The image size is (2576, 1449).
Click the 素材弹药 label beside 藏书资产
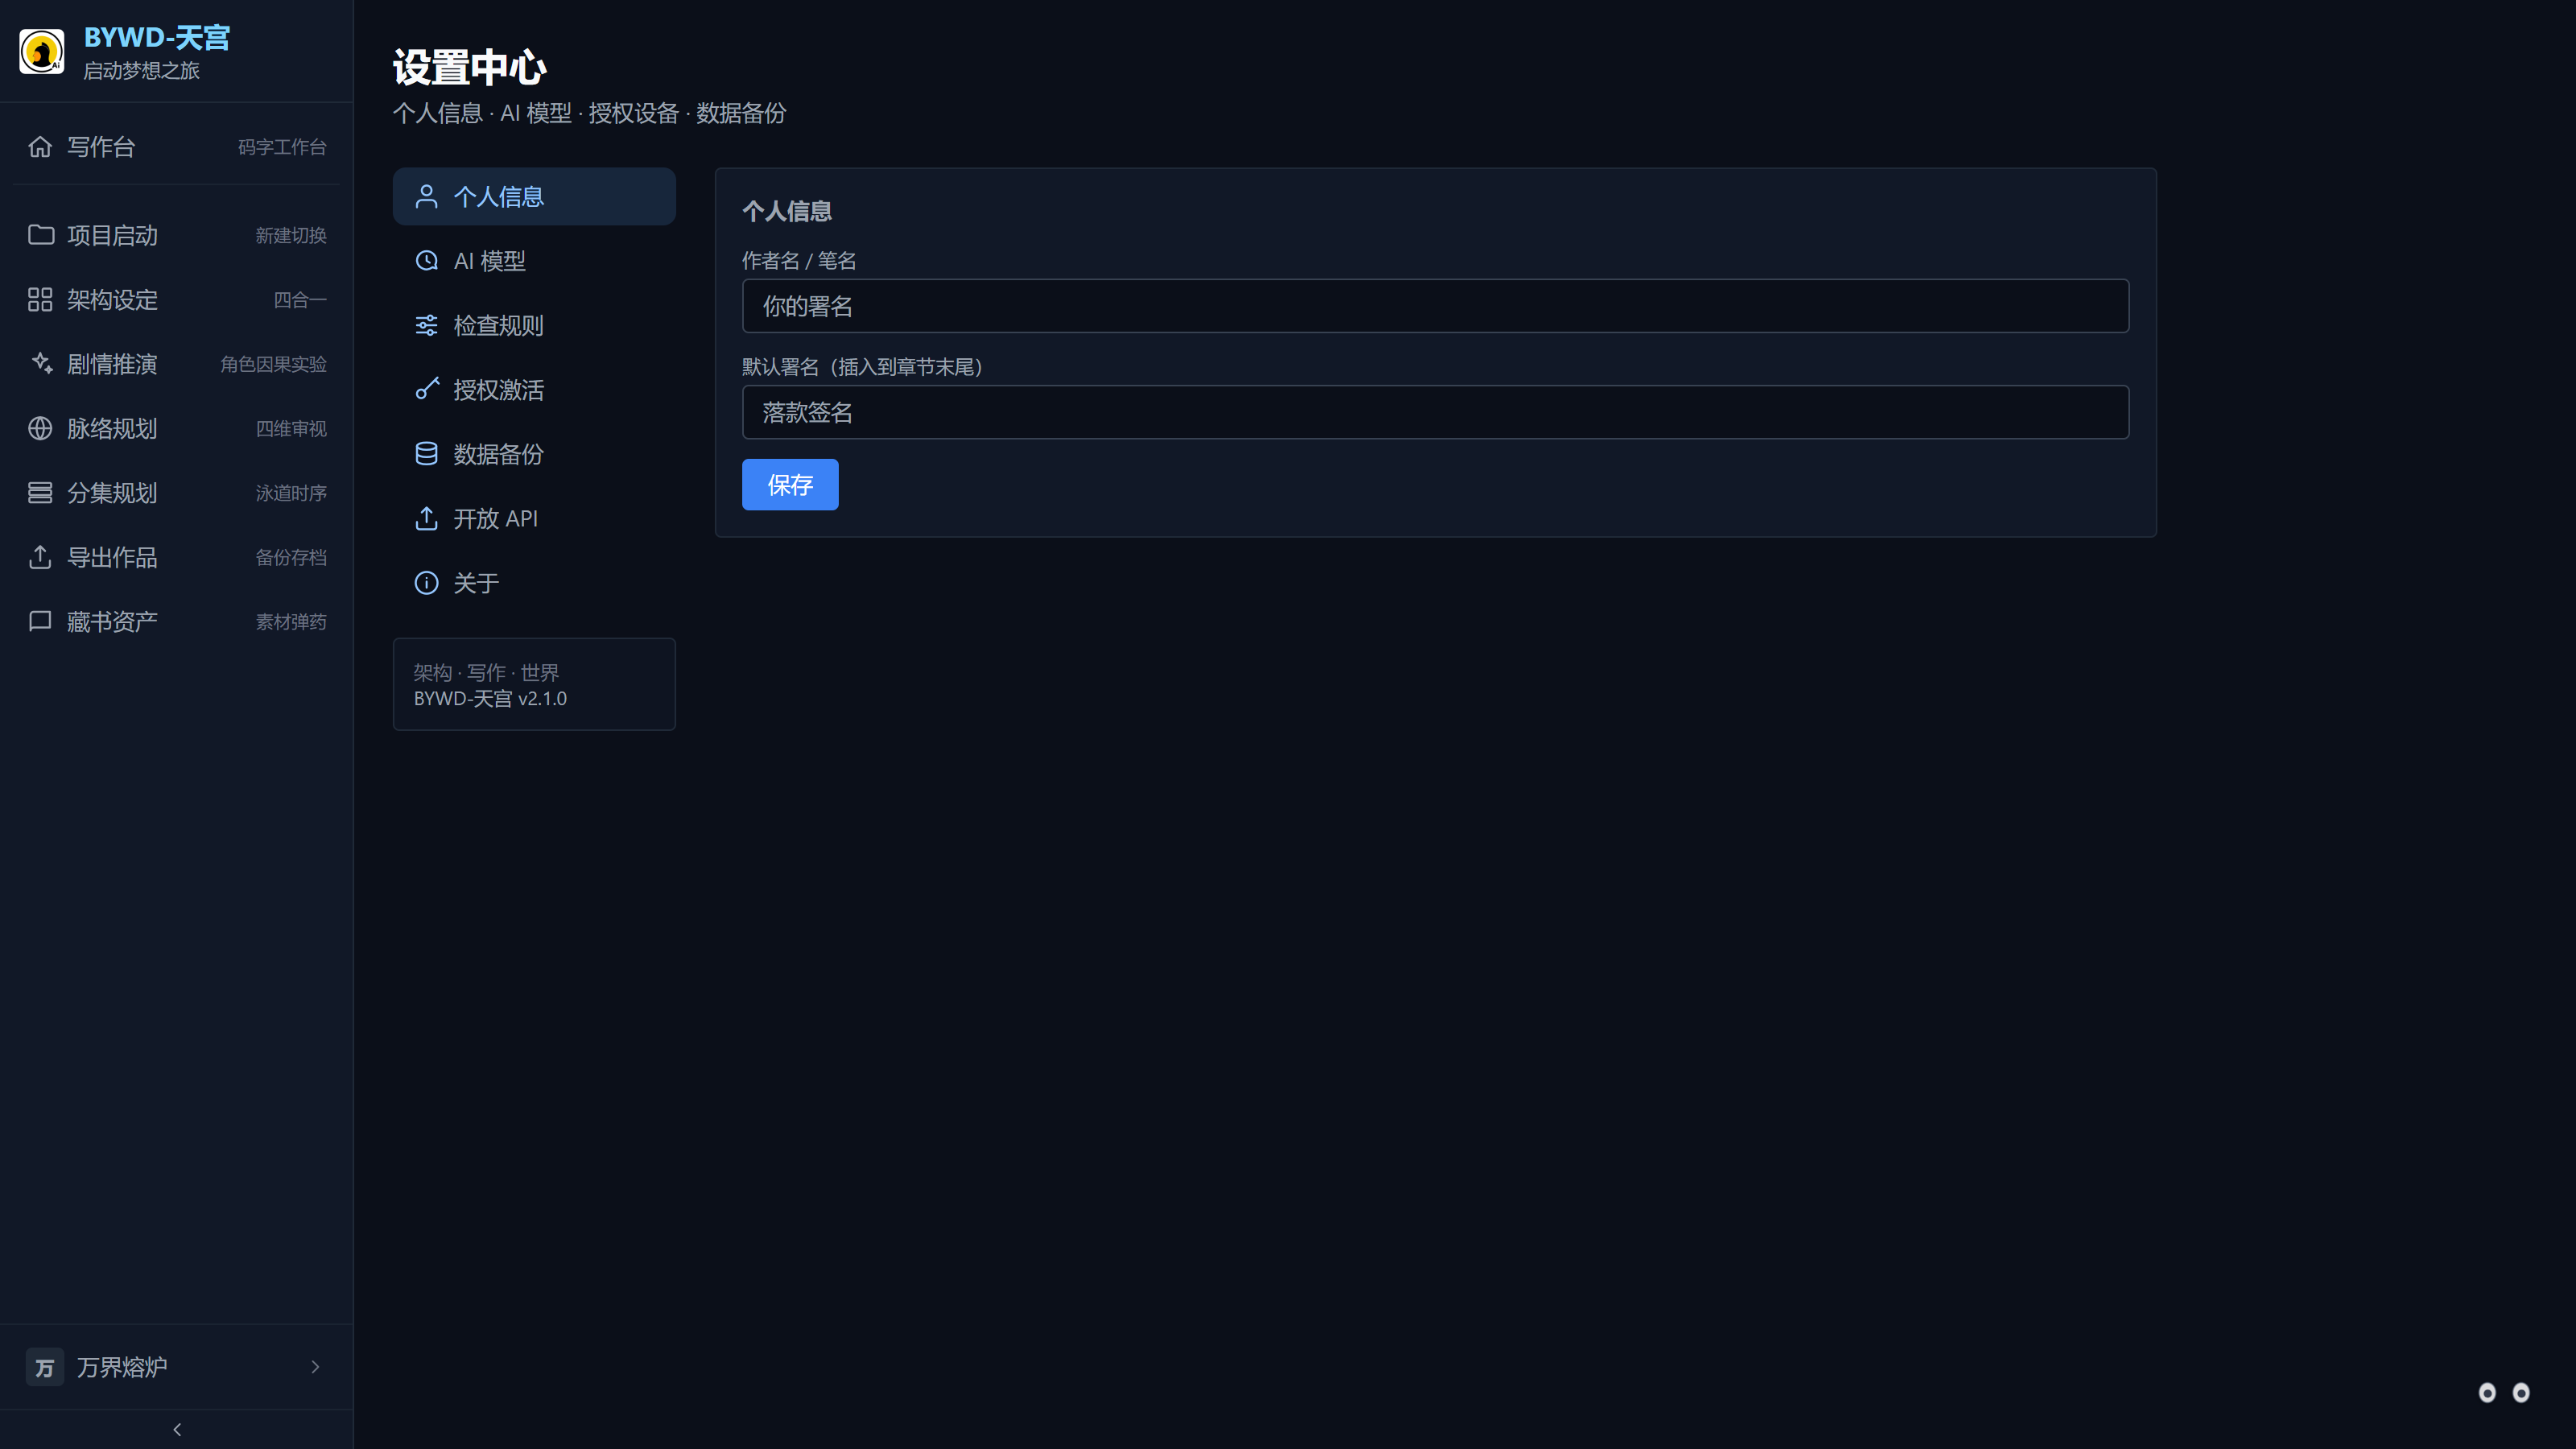(291, 622)
